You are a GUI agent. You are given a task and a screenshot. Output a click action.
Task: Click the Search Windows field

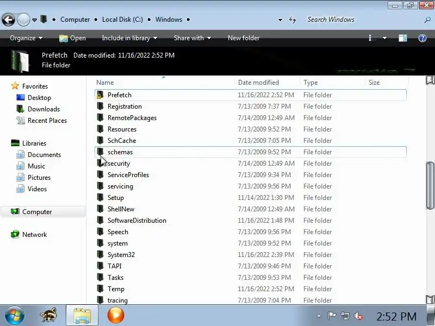pyautogui.click(x=363, y=20)
